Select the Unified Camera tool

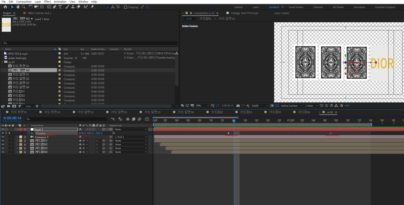click(36, 7)
